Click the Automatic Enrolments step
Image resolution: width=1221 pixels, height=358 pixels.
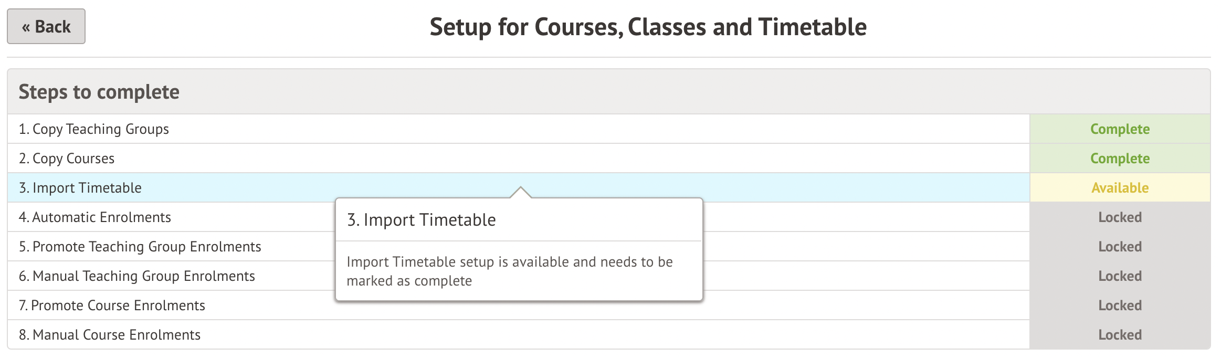point(95,217)
